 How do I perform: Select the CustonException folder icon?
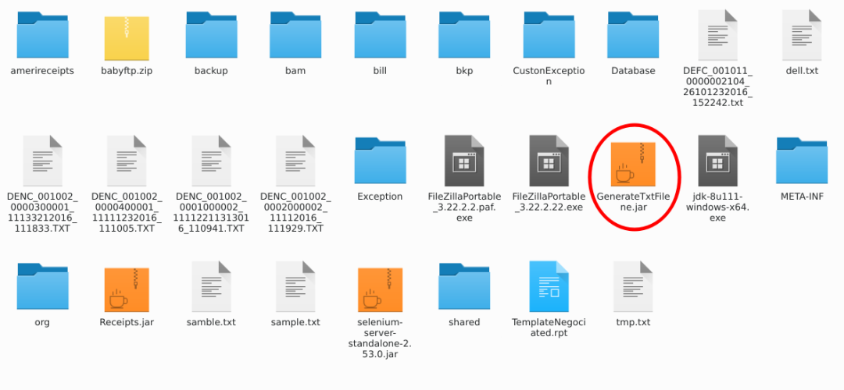[549, 34]
